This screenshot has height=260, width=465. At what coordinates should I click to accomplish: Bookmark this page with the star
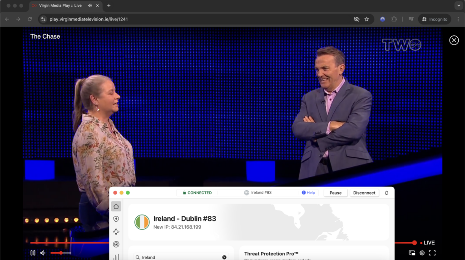point(367,19)
